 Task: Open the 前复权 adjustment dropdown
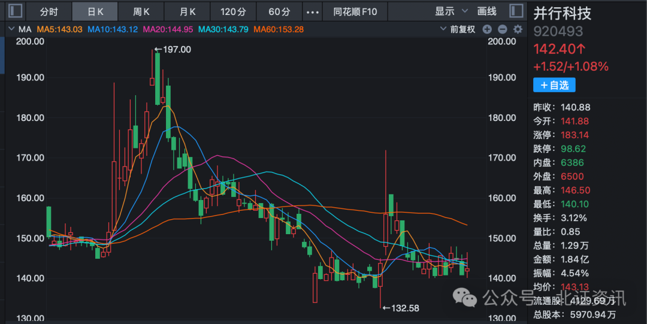[x=458, y=29]
